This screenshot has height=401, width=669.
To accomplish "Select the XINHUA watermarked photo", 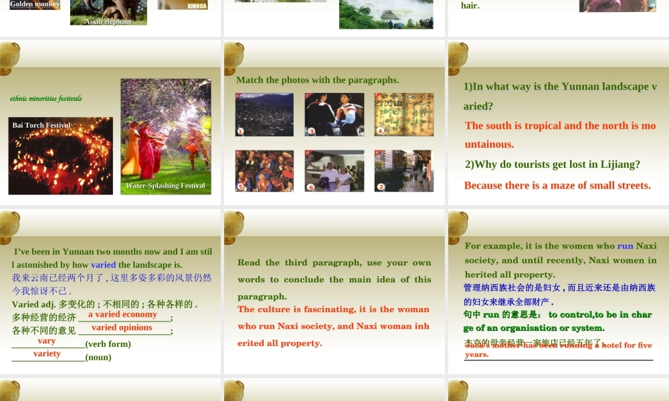I will (x=183, y=5).
